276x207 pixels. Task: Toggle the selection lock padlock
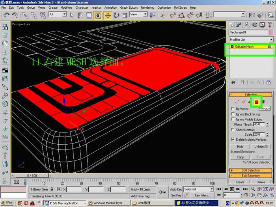52,189
